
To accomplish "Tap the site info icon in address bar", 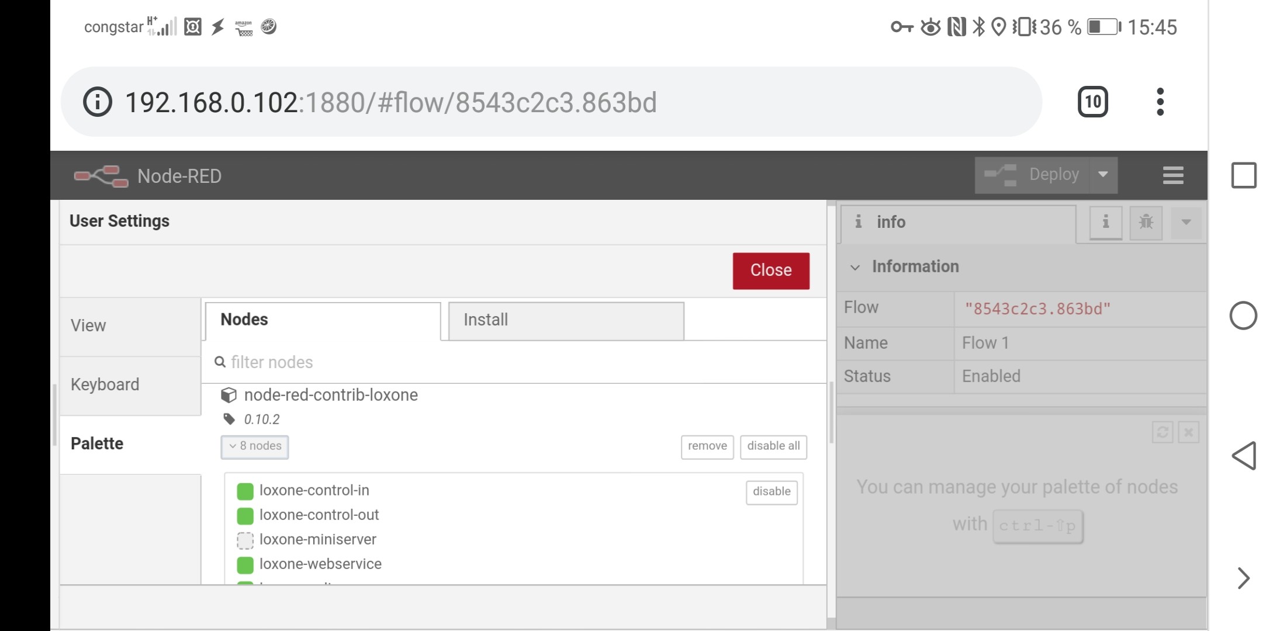I will (97, 102).
